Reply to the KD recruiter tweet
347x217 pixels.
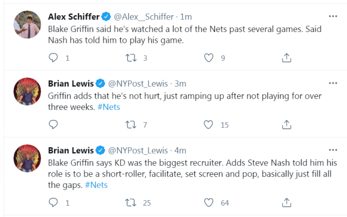click(x=53, y=203)
